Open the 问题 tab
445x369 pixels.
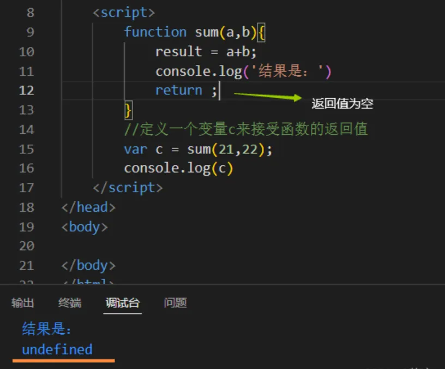[175, 303]
